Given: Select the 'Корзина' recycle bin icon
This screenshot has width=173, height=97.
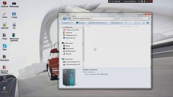Looking at the screenshot, I should [x=5, y=79].
